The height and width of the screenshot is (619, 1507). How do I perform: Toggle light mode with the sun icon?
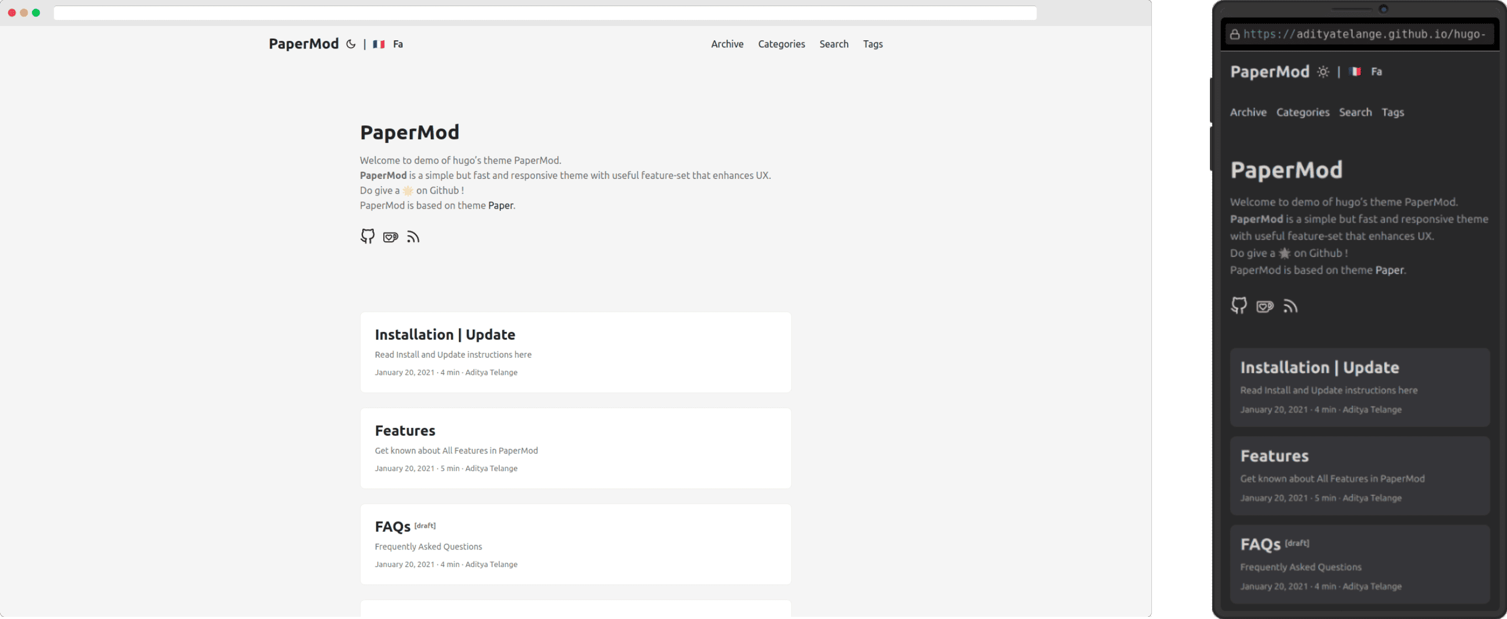[1323, 71]
